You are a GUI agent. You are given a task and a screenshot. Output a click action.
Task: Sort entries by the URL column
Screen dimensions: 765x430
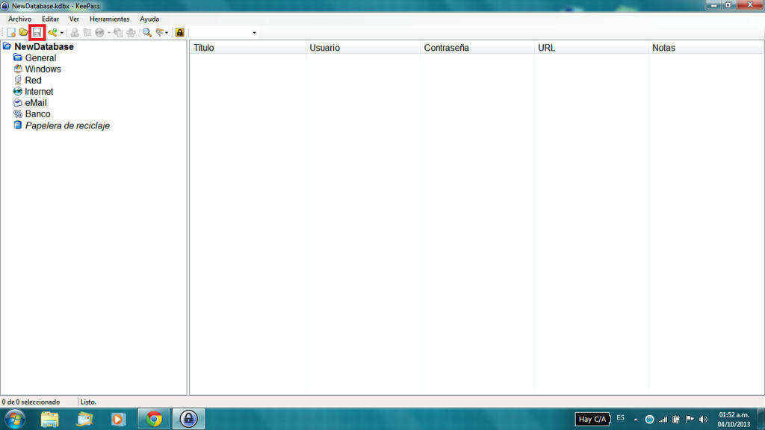point(592,48)
